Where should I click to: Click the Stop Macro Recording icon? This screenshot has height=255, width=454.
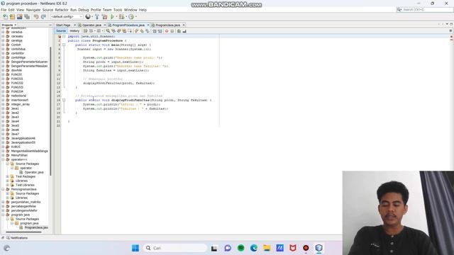point(172,31)
